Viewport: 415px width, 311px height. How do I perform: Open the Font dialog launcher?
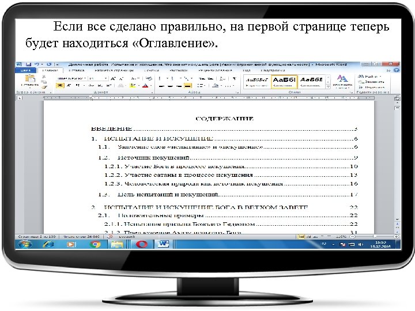(152, 92)
